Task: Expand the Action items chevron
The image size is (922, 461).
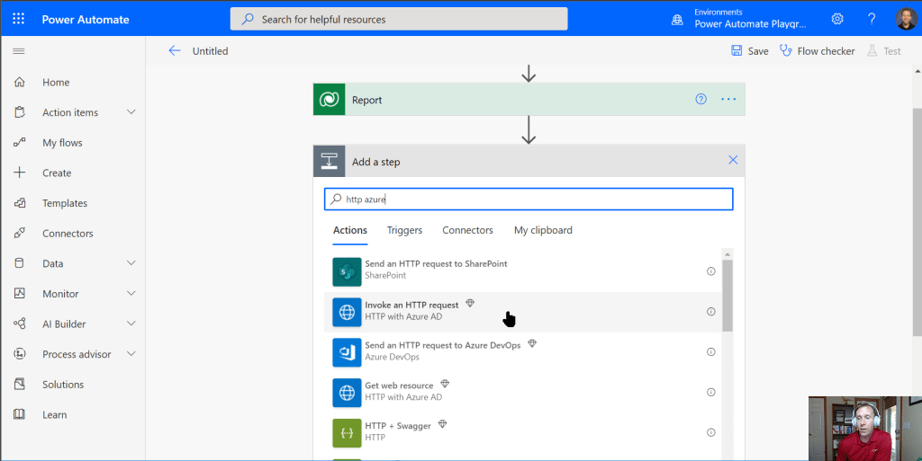Action: coord(131,112)
